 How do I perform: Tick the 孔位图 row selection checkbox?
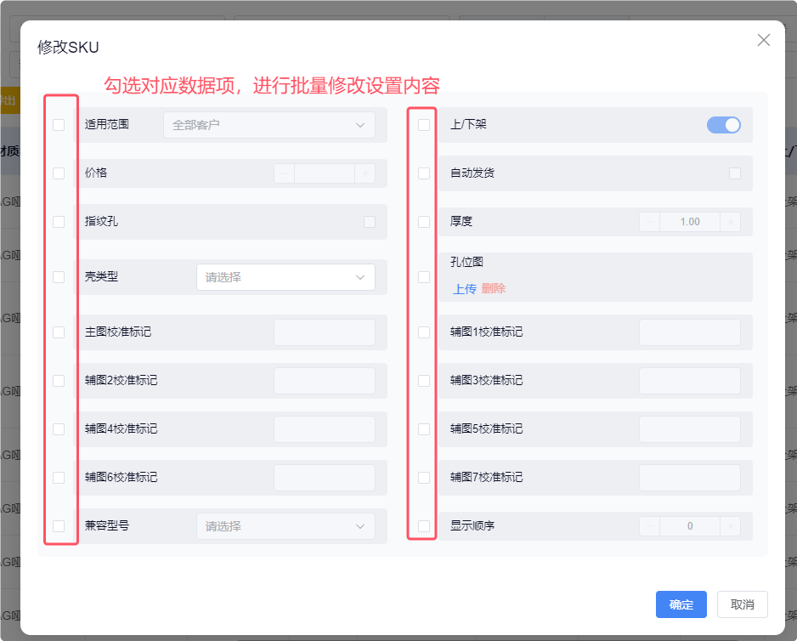tap(424, 277)
